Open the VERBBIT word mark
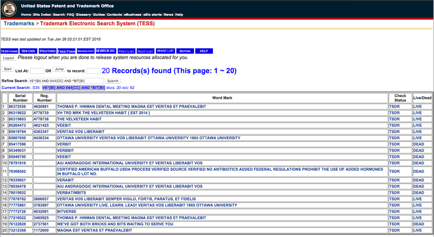Viewport: 434px width, 237px height. point(66,151)
